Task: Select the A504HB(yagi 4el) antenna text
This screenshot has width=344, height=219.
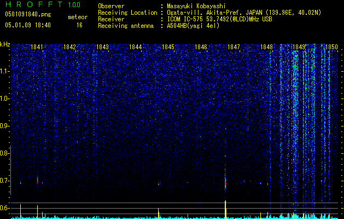Action: [x=193, y=26]
